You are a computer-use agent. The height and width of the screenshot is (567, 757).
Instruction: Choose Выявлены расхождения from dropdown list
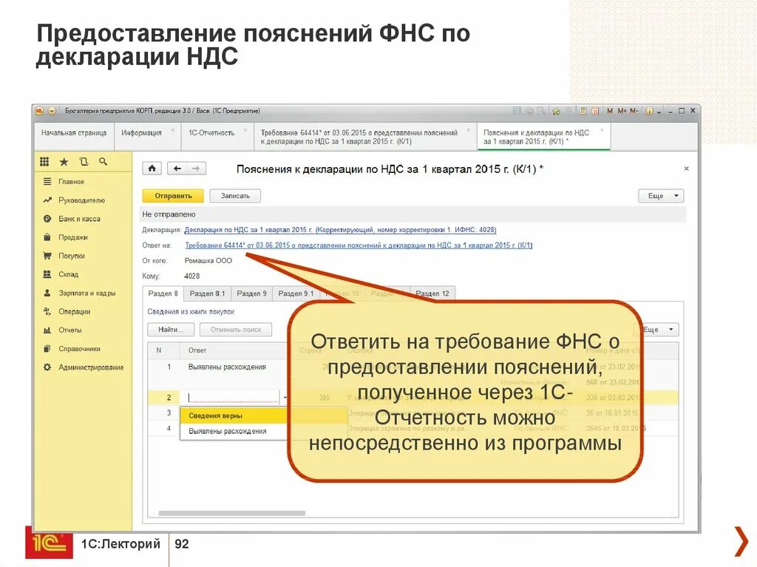(234, 431)
